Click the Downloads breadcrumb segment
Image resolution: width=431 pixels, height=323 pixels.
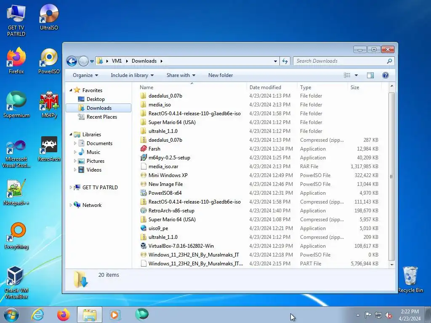click(x=144, y=61)
